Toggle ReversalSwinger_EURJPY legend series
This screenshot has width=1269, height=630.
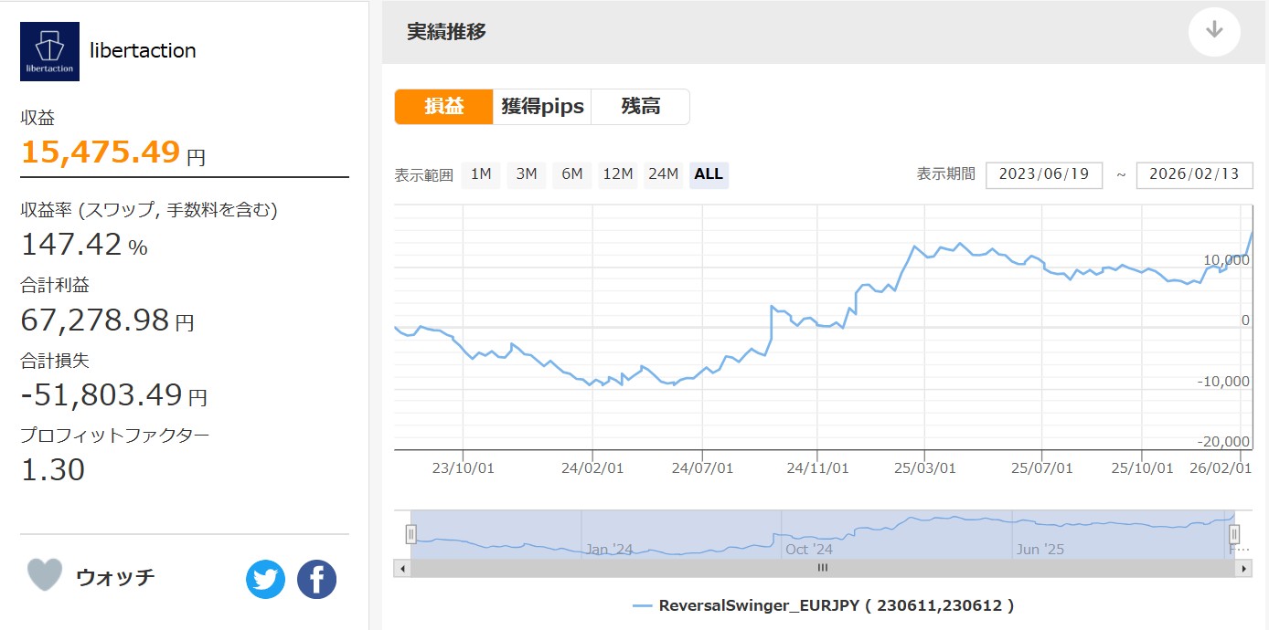pyautogui.click(x=823, y=605)
